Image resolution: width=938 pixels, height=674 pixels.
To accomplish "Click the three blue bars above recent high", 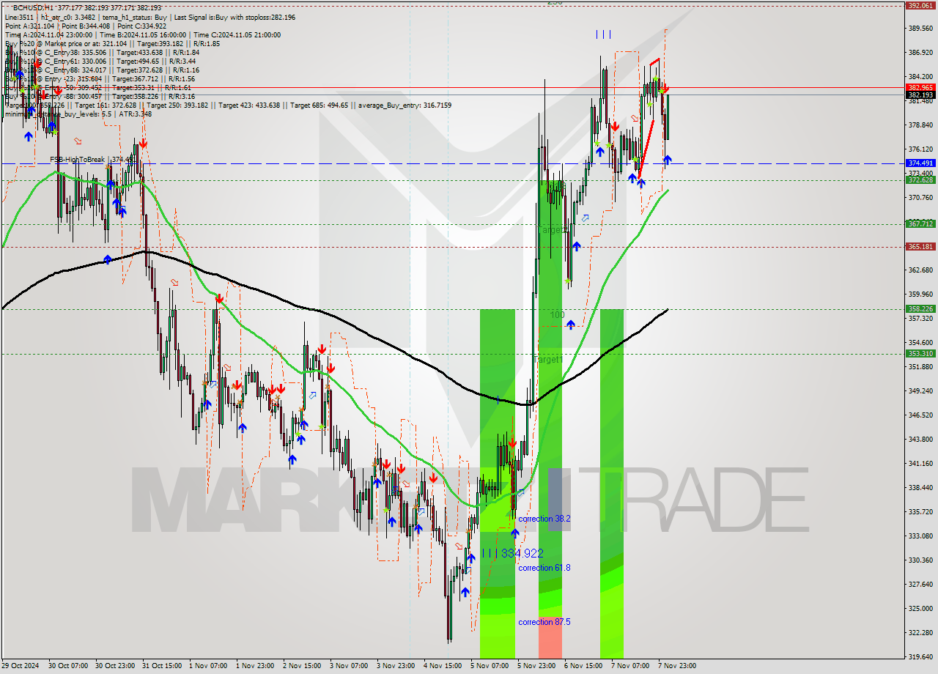I will (x=603, y=34).
